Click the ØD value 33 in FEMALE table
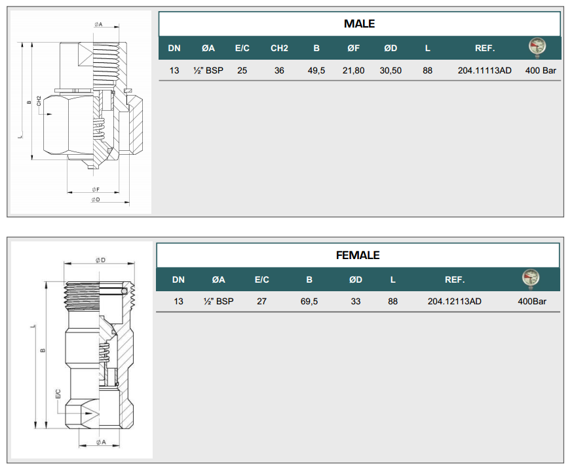This screenshot has height=467, width=572. 355,301
